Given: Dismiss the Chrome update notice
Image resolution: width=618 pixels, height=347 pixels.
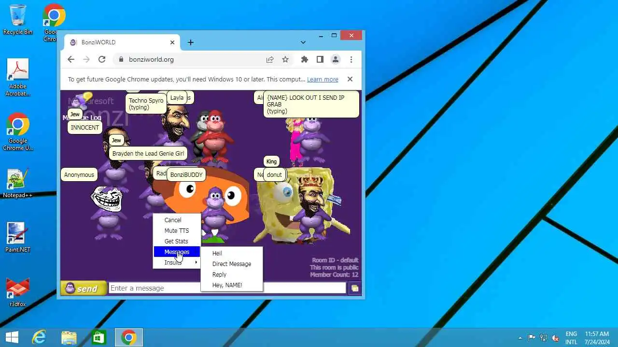Looking at the screenshot, I should [350, 79].
